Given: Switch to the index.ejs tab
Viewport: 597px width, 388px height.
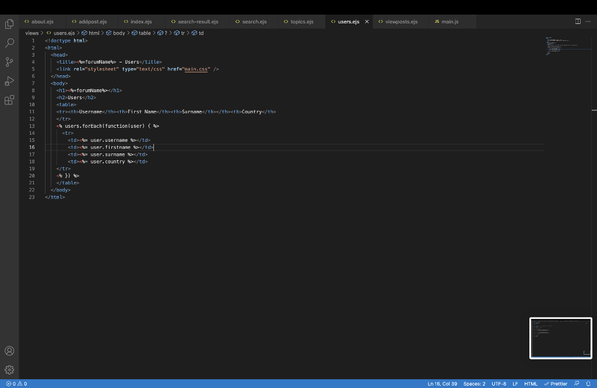Looking at the screenshot, I should tap(141, 22).
